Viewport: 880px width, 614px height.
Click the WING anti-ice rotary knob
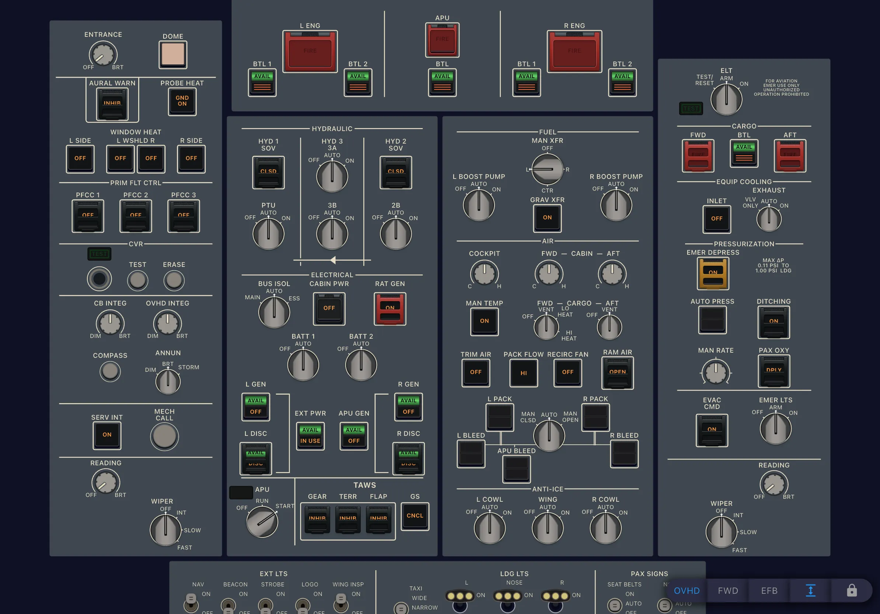547,528
